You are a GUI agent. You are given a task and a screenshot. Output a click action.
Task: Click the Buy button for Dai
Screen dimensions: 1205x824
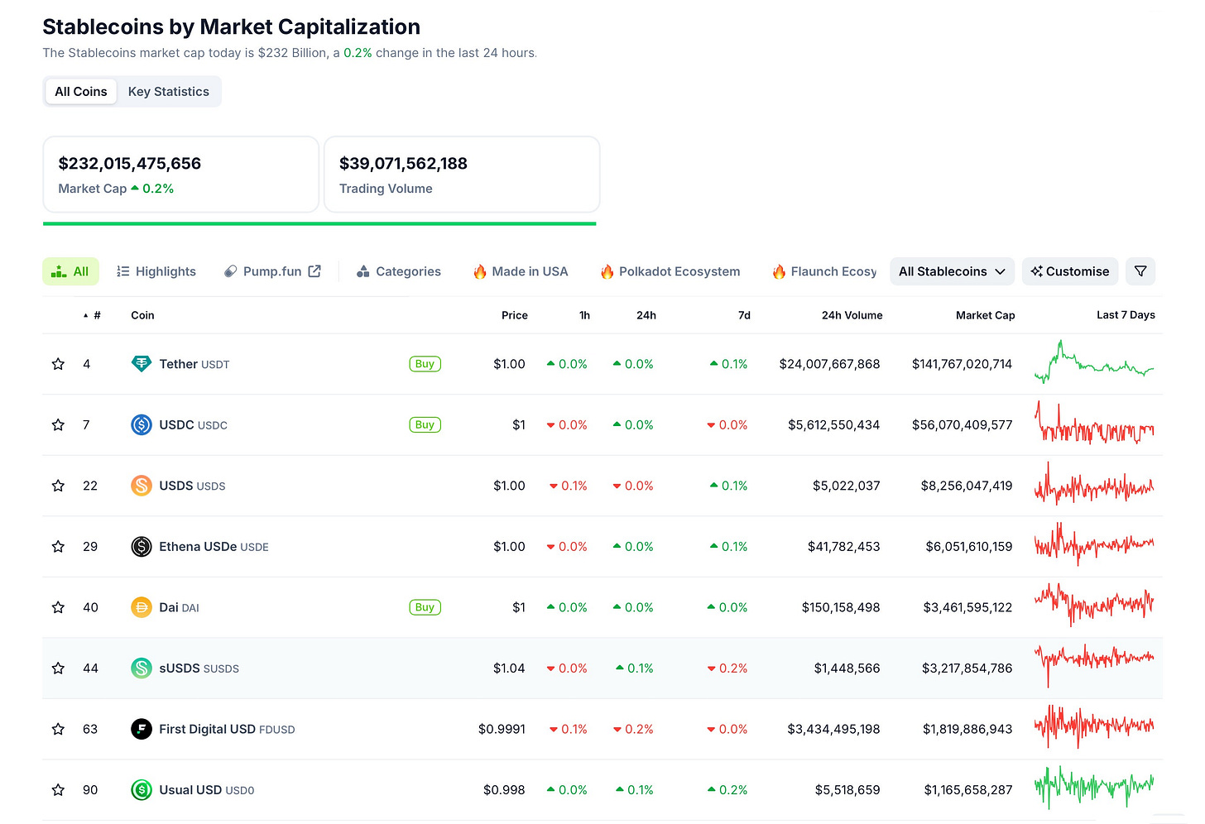pos(425,607)
